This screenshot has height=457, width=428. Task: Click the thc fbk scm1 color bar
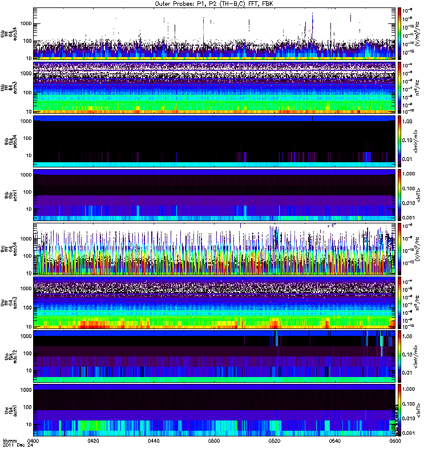point(399,410)
